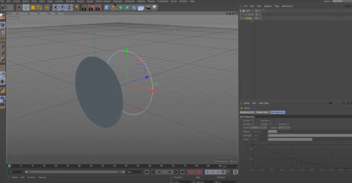Viewport: 352px width, 183px height.
Task: Toggle the Enable Snap S icon
Action: pos(2,82)
